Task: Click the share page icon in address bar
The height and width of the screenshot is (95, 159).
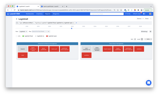Action: pyautogui.click(x=118, y=10)
